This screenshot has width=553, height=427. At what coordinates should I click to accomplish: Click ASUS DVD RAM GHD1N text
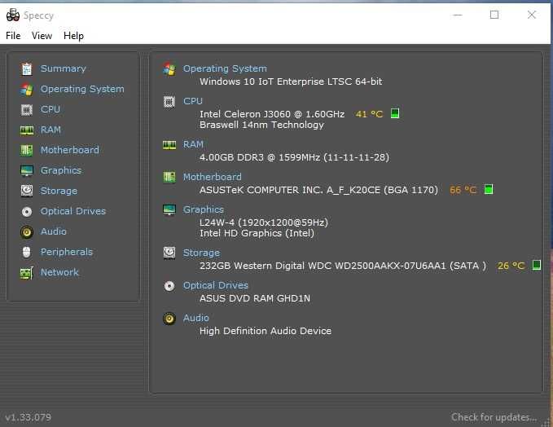coord(255,298)
